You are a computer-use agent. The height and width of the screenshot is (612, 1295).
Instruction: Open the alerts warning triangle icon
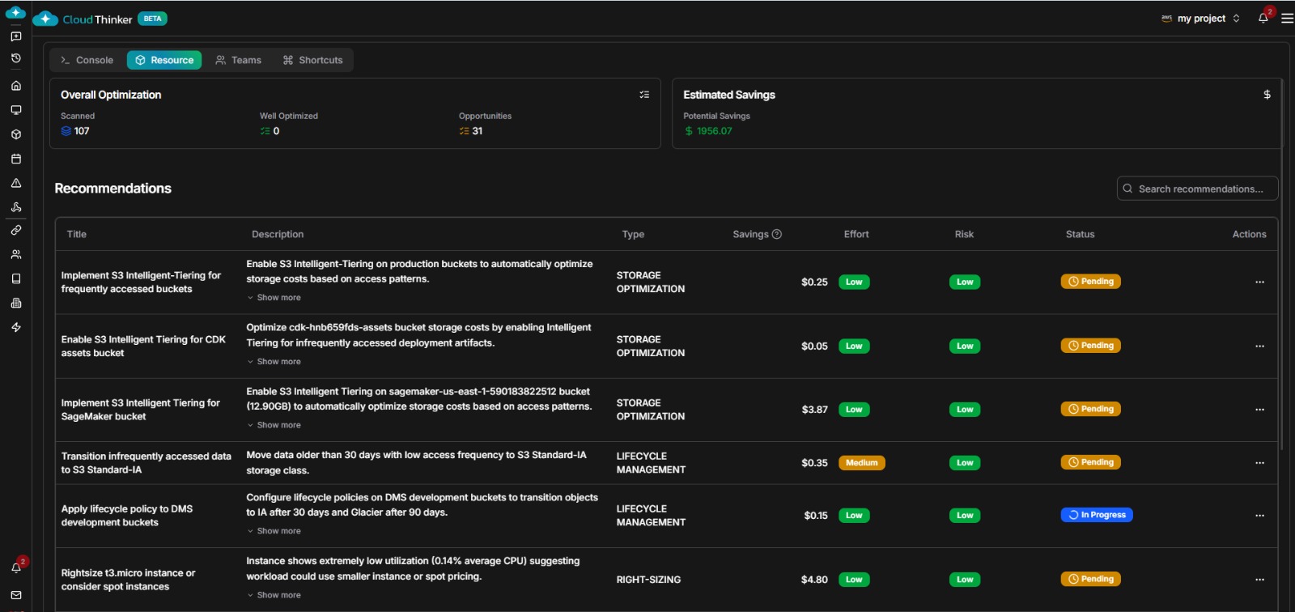[x=15, y=183]
